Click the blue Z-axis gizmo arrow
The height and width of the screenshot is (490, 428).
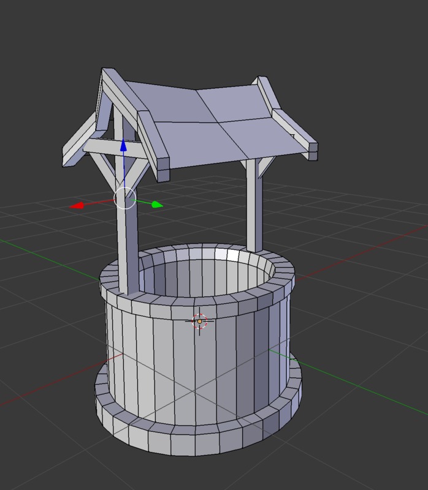[124, 146]
